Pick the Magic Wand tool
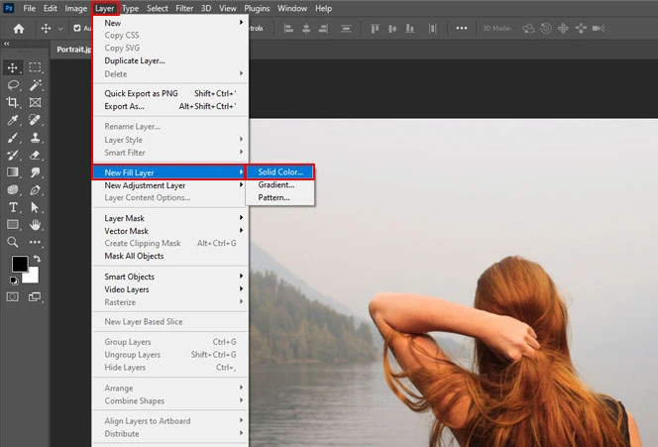The height and width of the screenshot is (447, 658). pyautogui.click(x=35, y=85)
